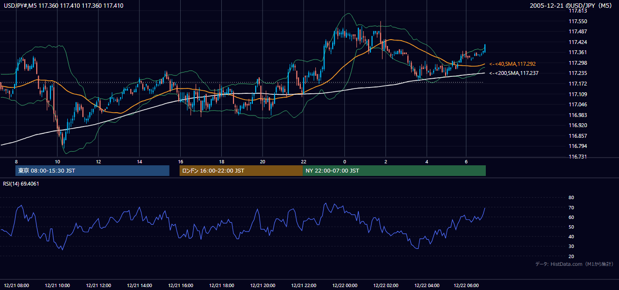Click price axis label 117.172

(577, 84)
